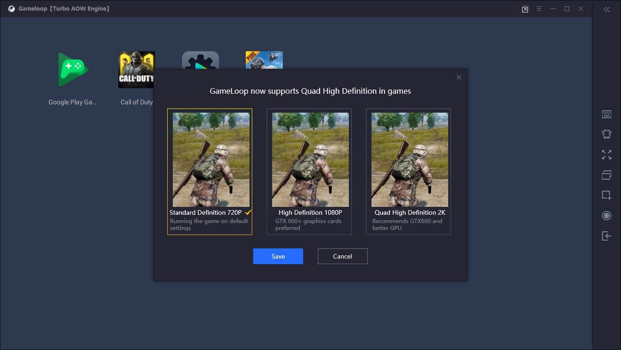
Task: Maximize the Gameloop window
Action: tap(567, 9)
